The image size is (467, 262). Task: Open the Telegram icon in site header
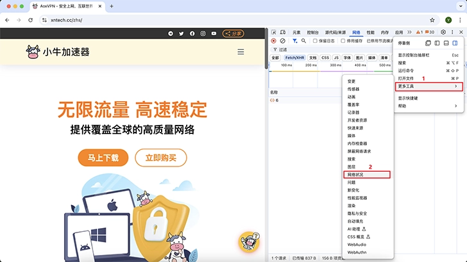coord(171,33)
